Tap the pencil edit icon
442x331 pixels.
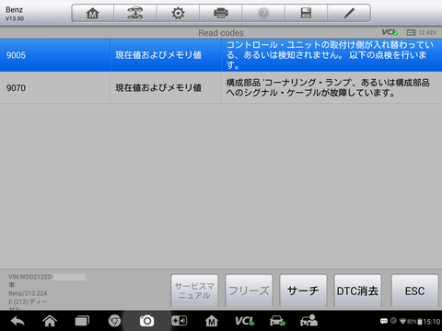[349, 13]
